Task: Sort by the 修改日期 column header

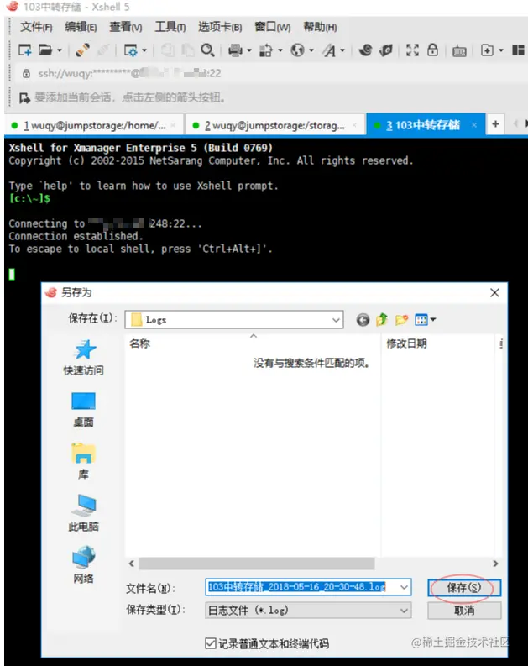Action: coord(437,343)
